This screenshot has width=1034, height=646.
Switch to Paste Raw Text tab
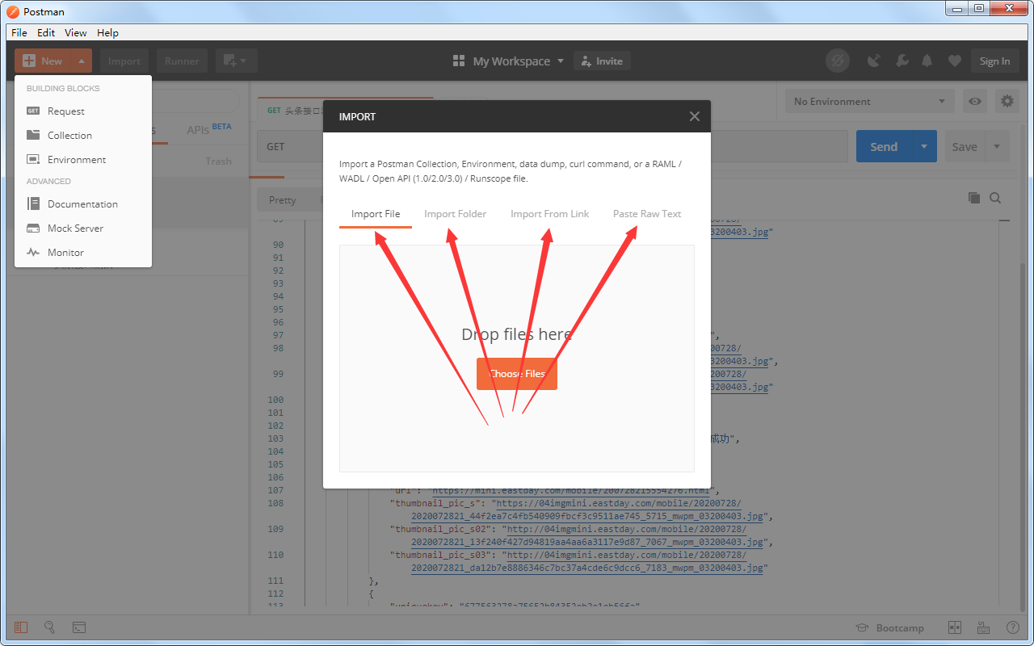647,214
